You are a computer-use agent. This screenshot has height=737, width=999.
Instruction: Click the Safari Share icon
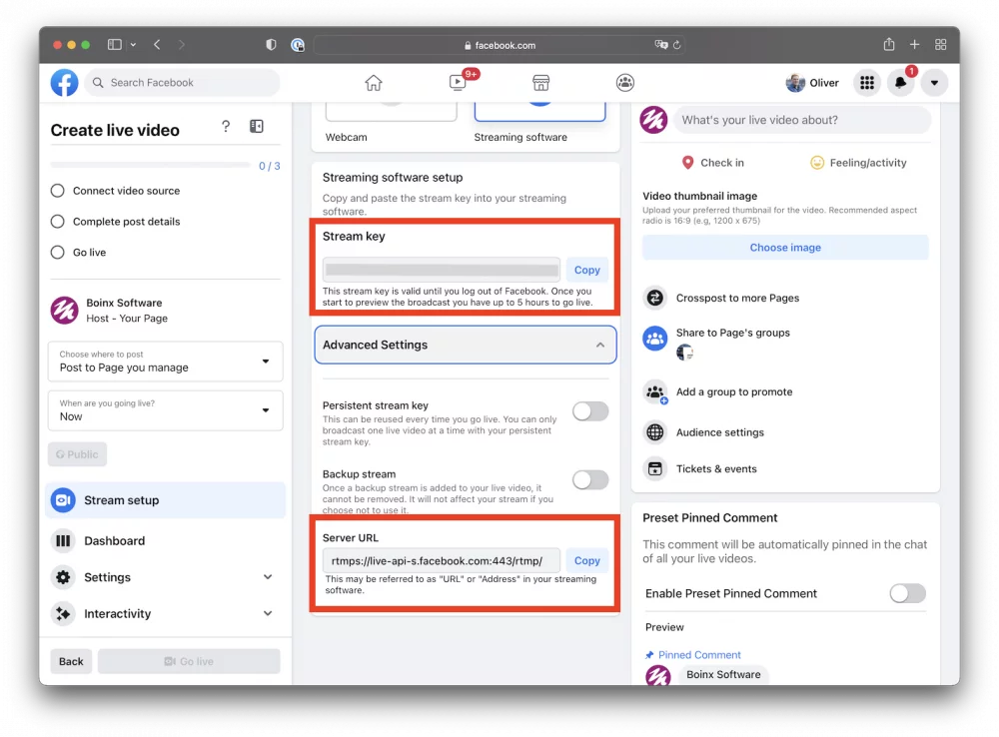pyautogui.click(x=889, y=44)
